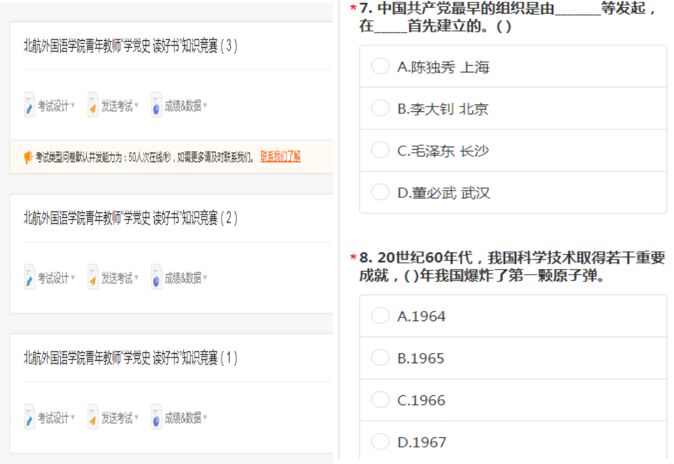Open 成绩&数据 icon for quiz (3)

(x=155, y=105)
